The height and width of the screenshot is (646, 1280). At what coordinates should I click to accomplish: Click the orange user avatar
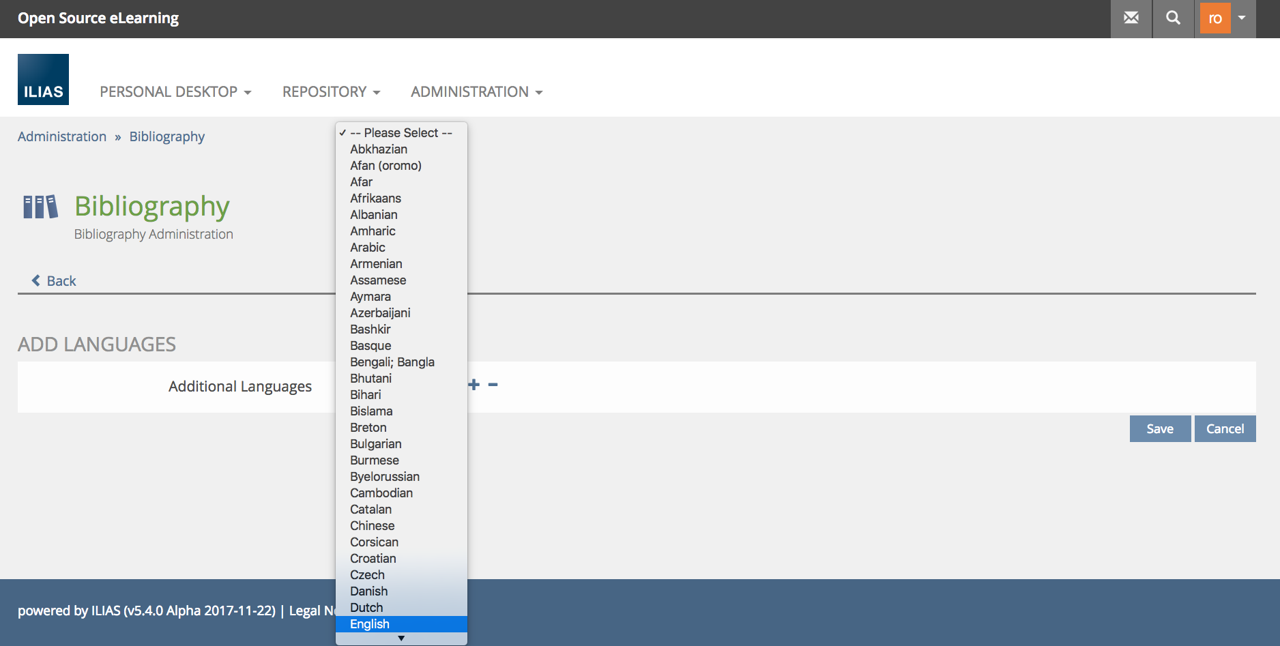click(x=1215, y=18)
